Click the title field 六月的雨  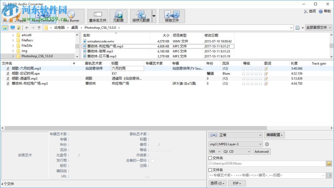(127, 68)
